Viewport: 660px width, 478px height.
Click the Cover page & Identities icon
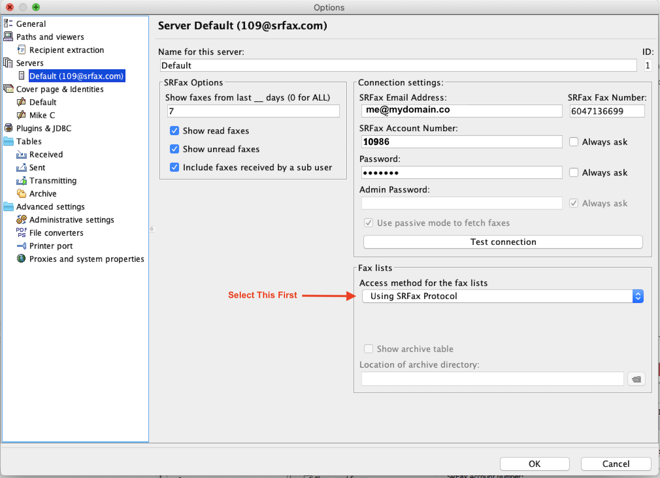pos(9,89)
